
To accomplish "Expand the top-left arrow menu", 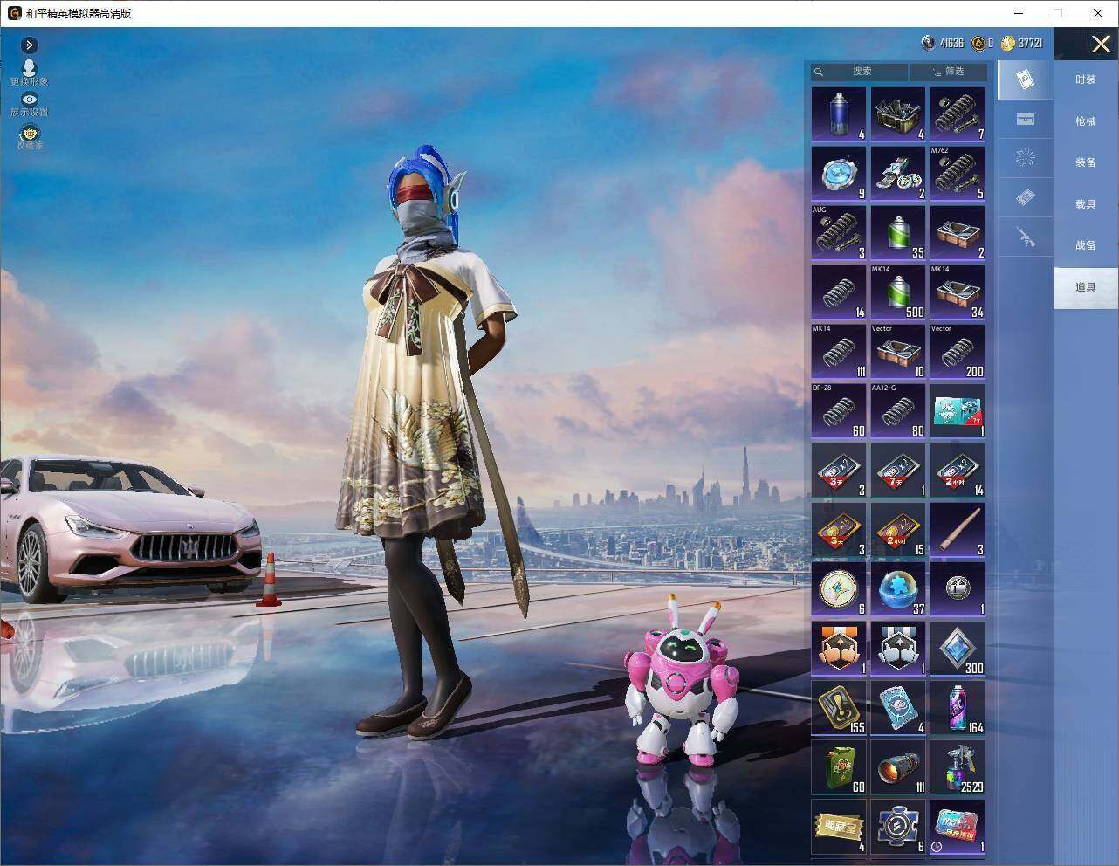I will tap(29, 45).
